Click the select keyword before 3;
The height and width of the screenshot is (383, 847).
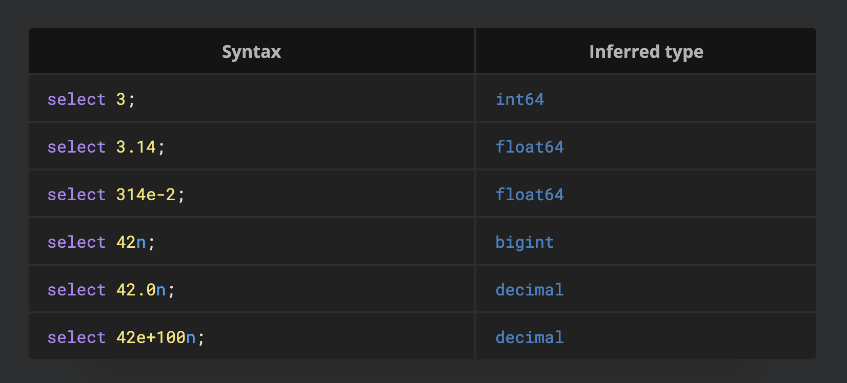[76, 99]
